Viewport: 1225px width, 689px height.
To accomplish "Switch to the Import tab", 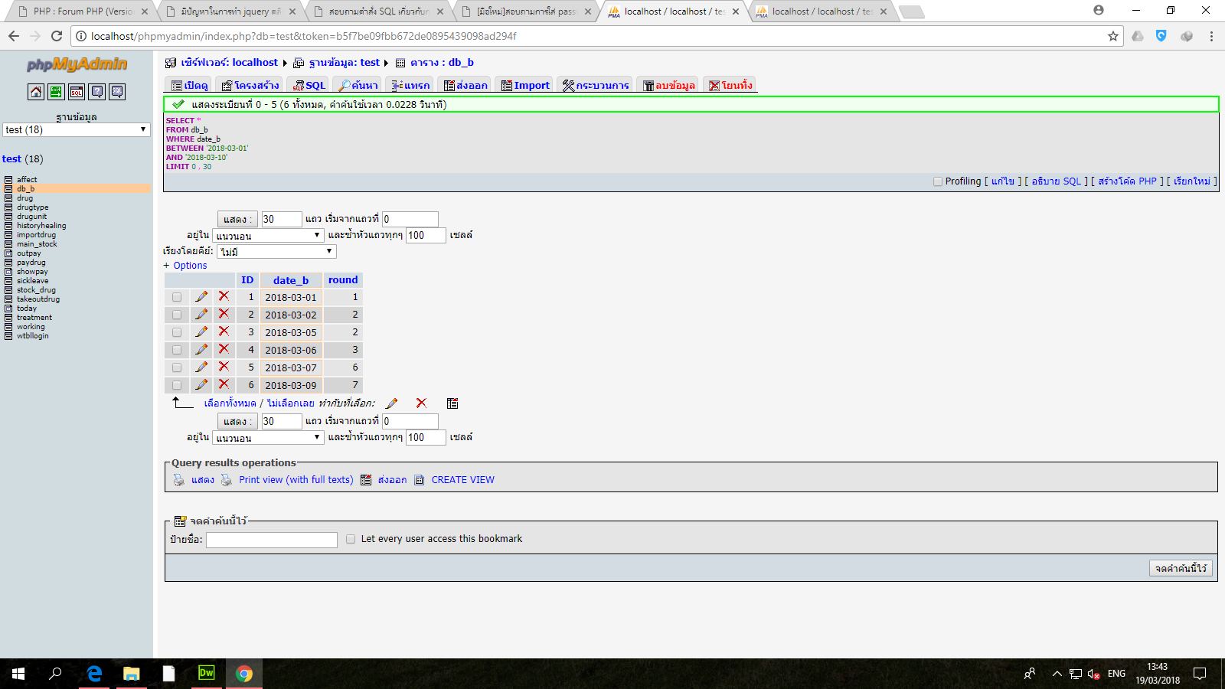I will [525, 85].
